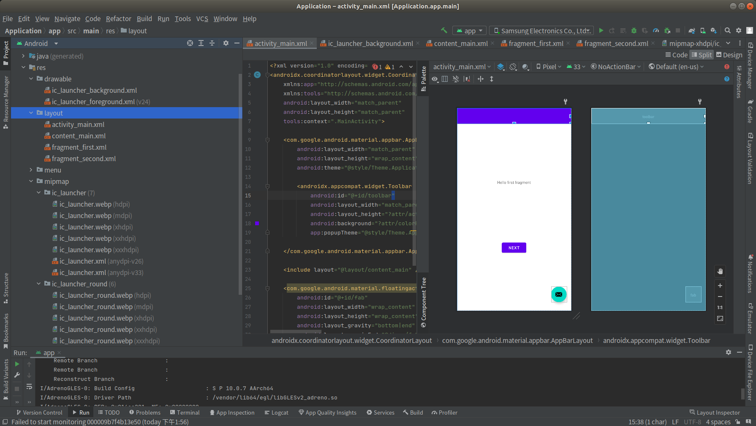Click the purple color swatch in gutter
Screen dimensions: 756x426
tap(257, 224)
